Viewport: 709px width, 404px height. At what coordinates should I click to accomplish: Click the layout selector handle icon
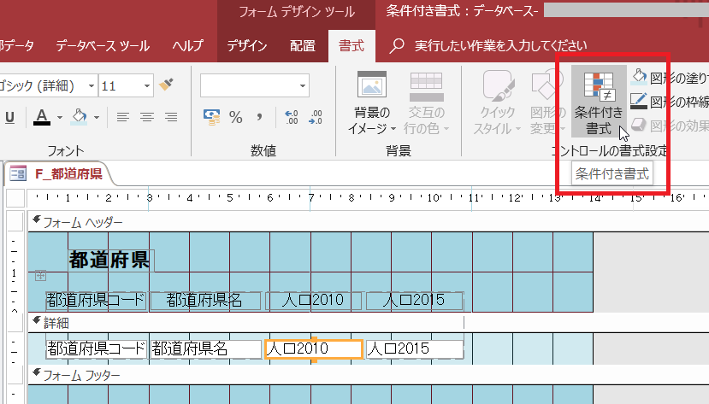(x=40, y=275)
